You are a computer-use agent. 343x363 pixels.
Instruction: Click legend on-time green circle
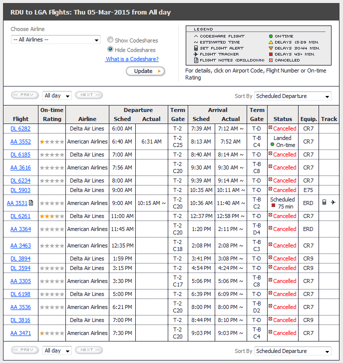(271, 36)
